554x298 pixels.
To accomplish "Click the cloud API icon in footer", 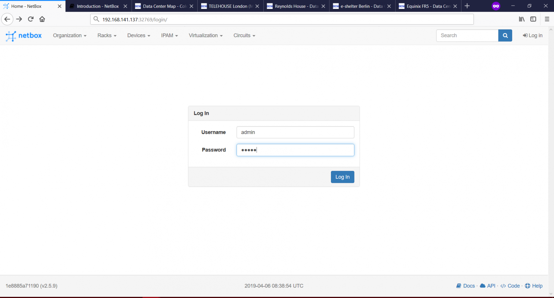I will point(483,286).
